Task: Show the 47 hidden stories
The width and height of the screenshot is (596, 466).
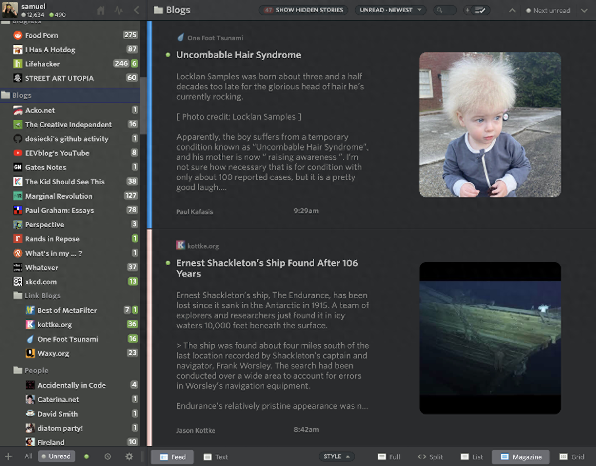Action: coord(304,10)
